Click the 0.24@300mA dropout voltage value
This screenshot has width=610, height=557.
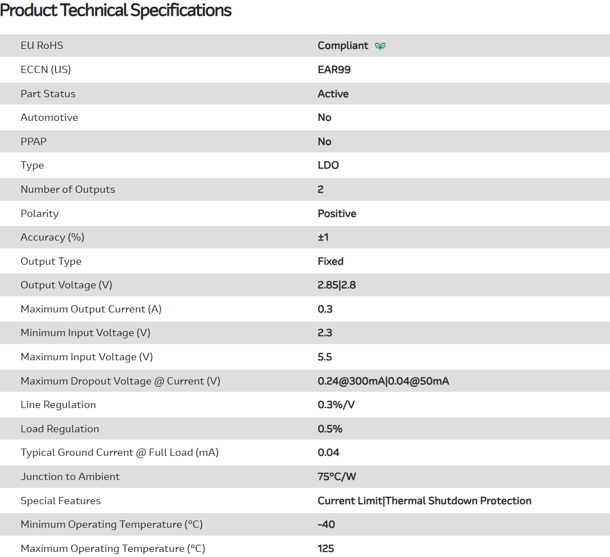(351, 381)
